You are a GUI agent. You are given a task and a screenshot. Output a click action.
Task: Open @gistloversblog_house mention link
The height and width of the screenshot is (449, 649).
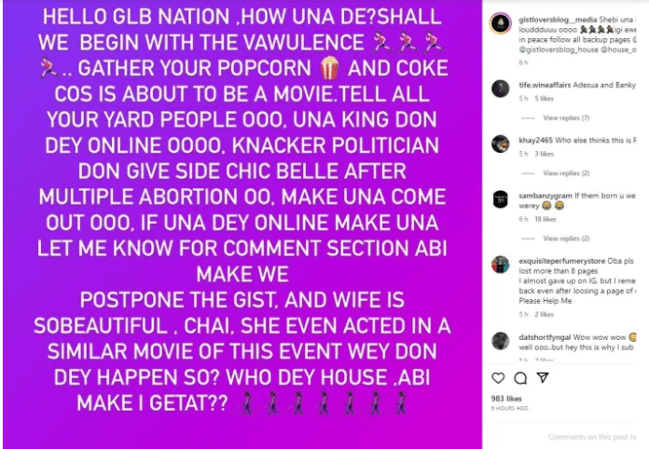point(559,49)
